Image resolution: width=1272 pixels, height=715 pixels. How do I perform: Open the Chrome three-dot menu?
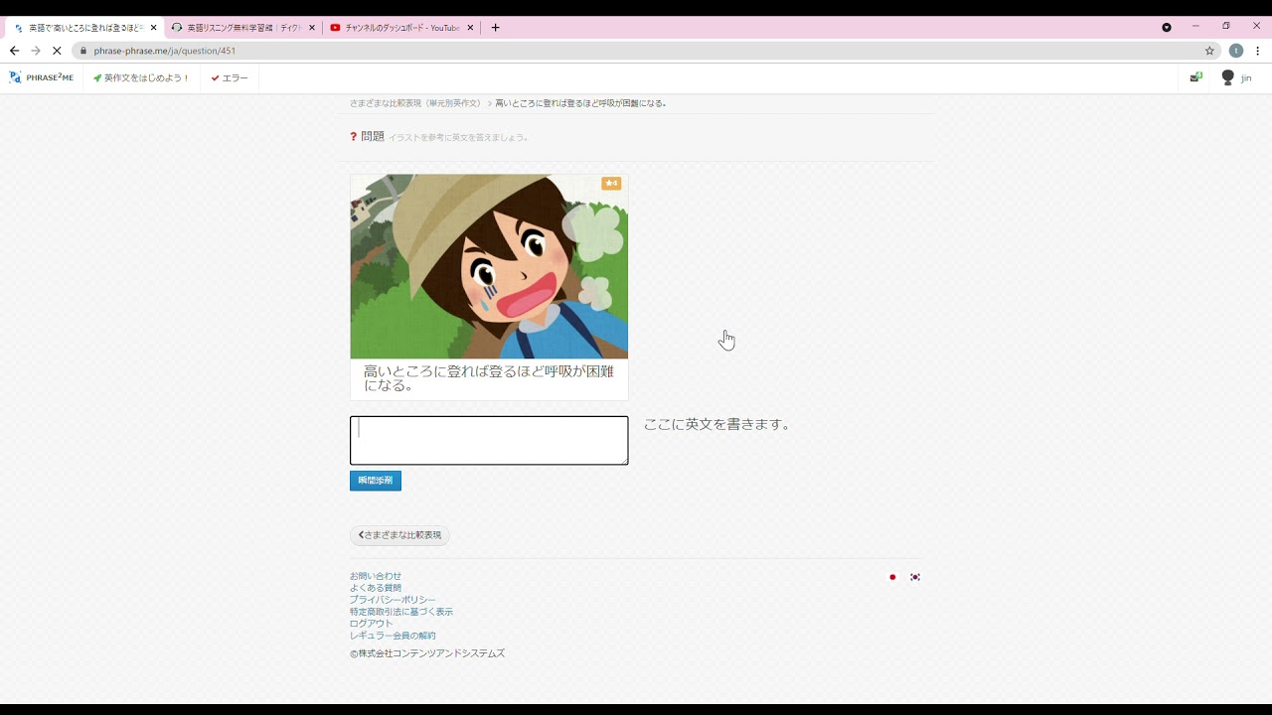click(1258, 51)
